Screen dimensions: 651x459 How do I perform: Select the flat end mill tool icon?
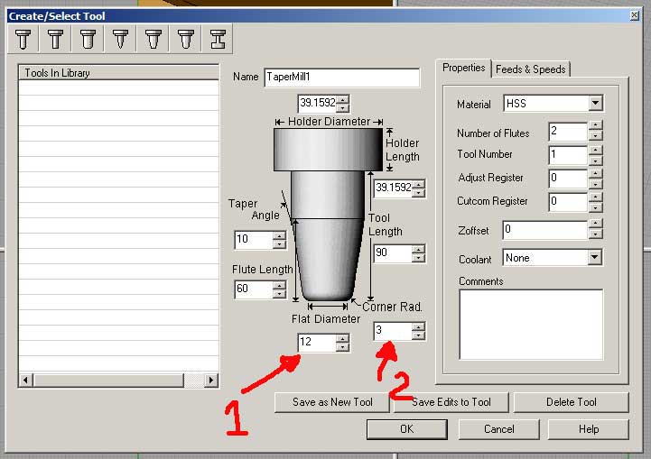pos(56,39)
